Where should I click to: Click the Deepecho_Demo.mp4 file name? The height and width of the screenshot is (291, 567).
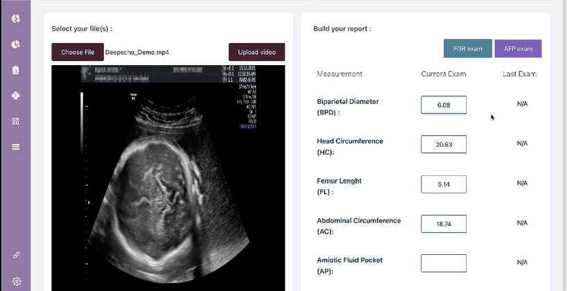coord(137,52)
